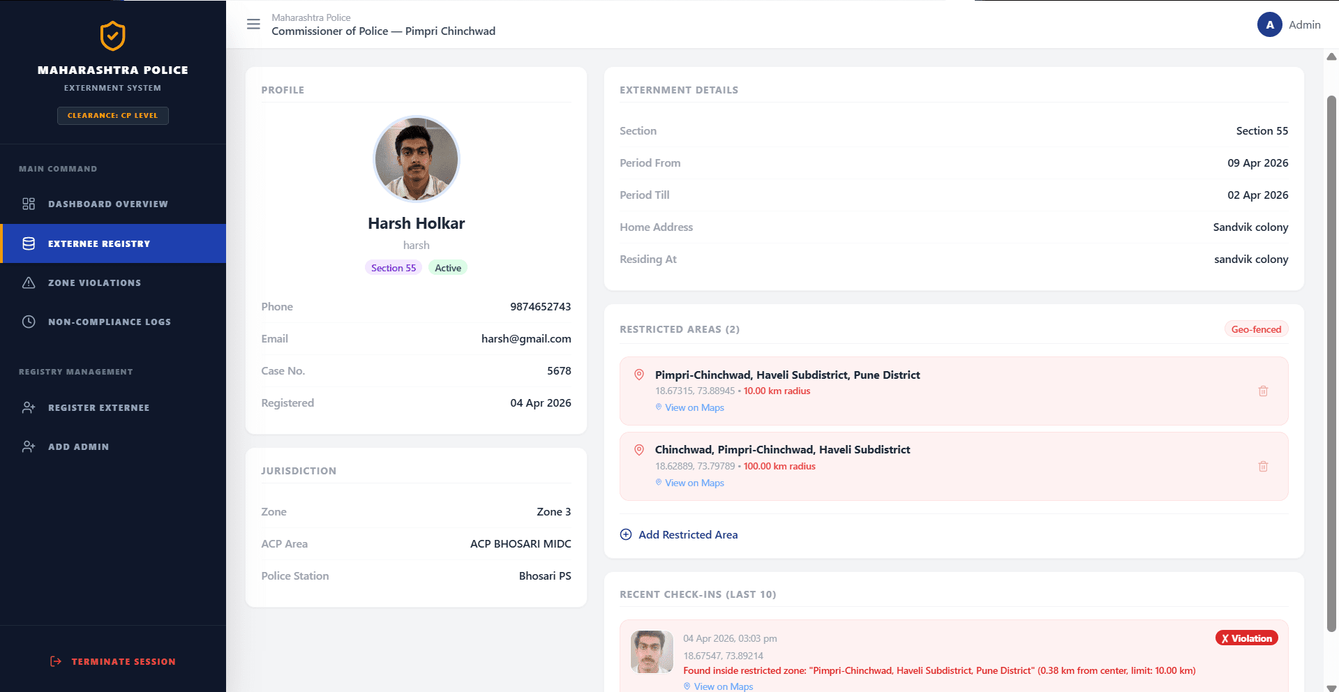Delete the Pimpri-Chinchwad restricted area
Screen dimensions: 1339x692
tap(1263, 391)
